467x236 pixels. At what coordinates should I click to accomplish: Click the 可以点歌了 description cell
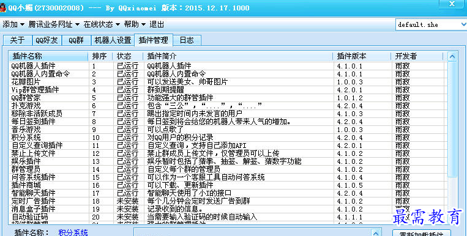point(165,130)
